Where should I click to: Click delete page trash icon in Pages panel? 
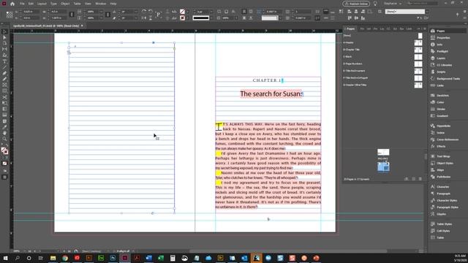tap(420, 179)
